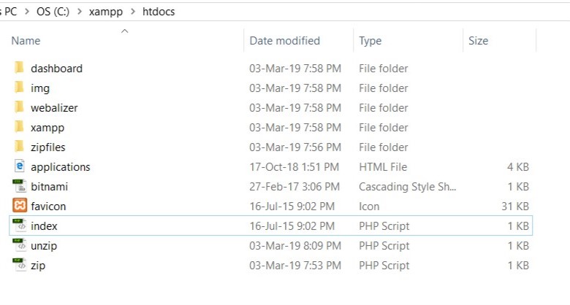Screen dimensions: 570x305
Task: Sort files by Type column header
Action: pos(370,41)
